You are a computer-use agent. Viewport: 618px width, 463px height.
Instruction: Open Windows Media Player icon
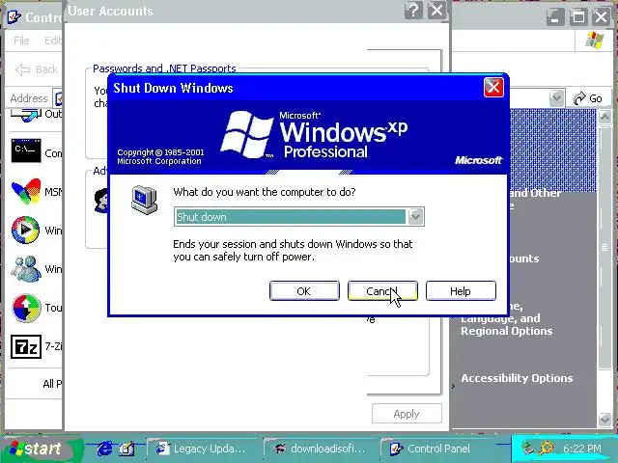[26, 230]
